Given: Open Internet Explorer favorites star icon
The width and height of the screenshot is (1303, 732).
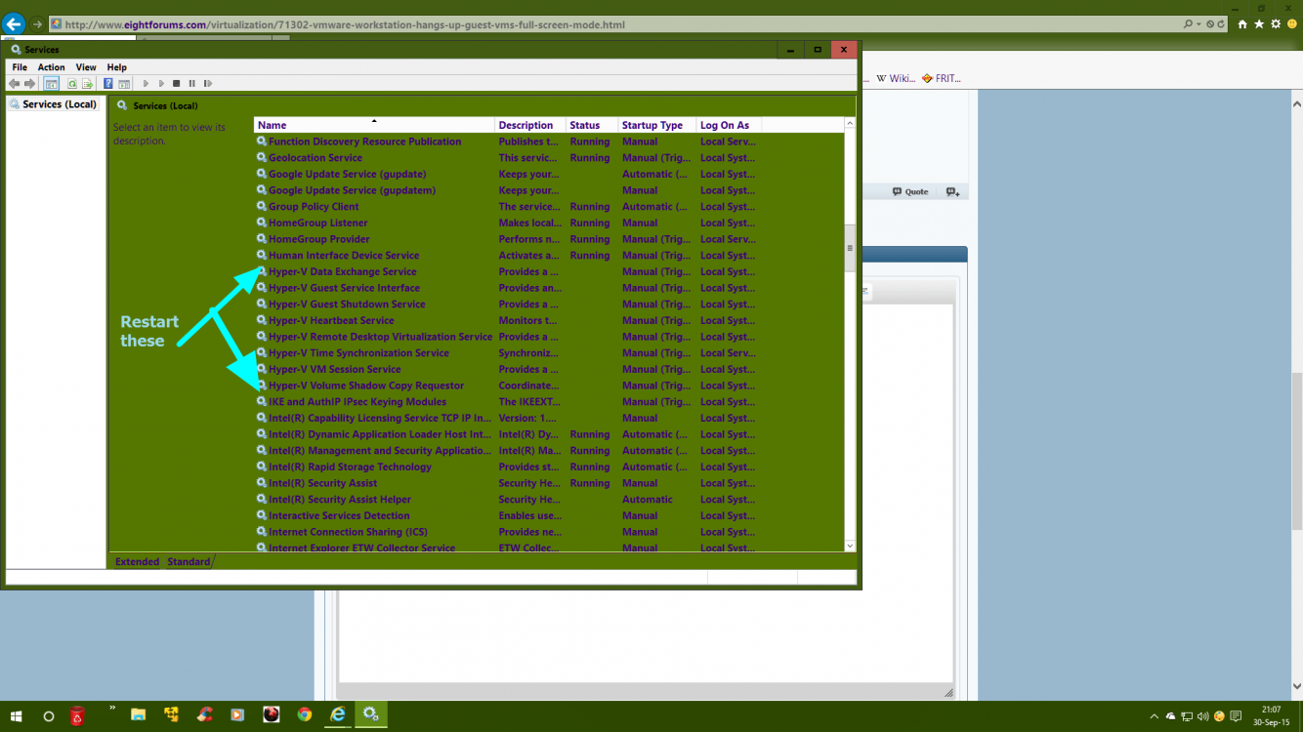Looking at the screenshot, I should click(x=1259, y=24).
